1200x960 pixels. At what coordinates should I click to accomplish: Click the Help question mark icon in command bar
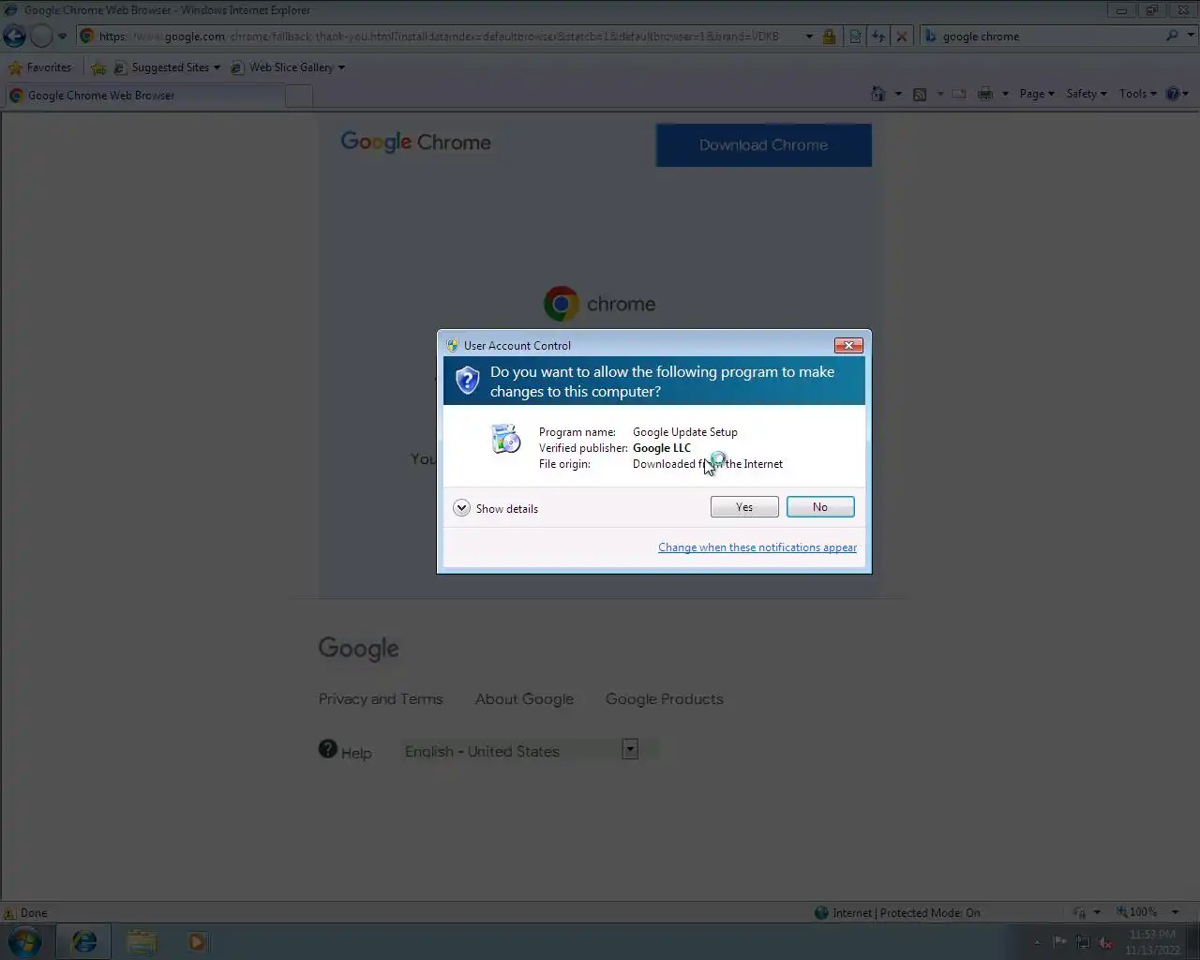tap(1172, 94)
